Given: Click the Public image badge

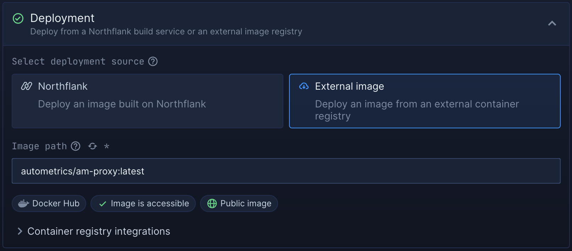Looking at the screenshot, I should click(239, 203).
